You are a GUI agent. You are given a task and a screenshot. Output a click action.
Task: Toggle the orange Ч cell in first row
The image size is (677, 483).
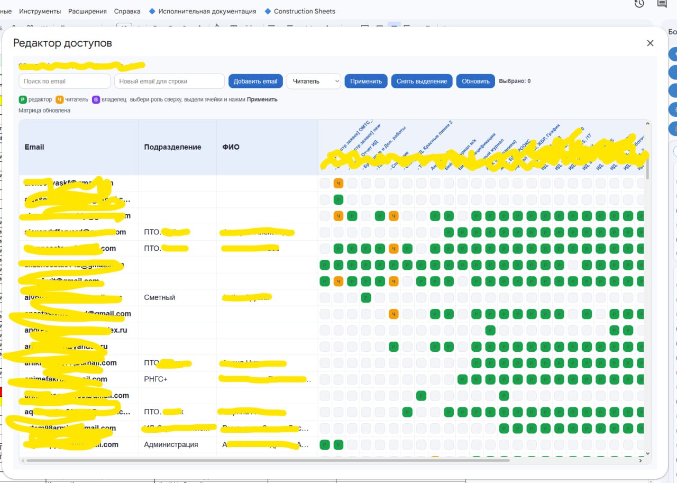tap(338, 184)
